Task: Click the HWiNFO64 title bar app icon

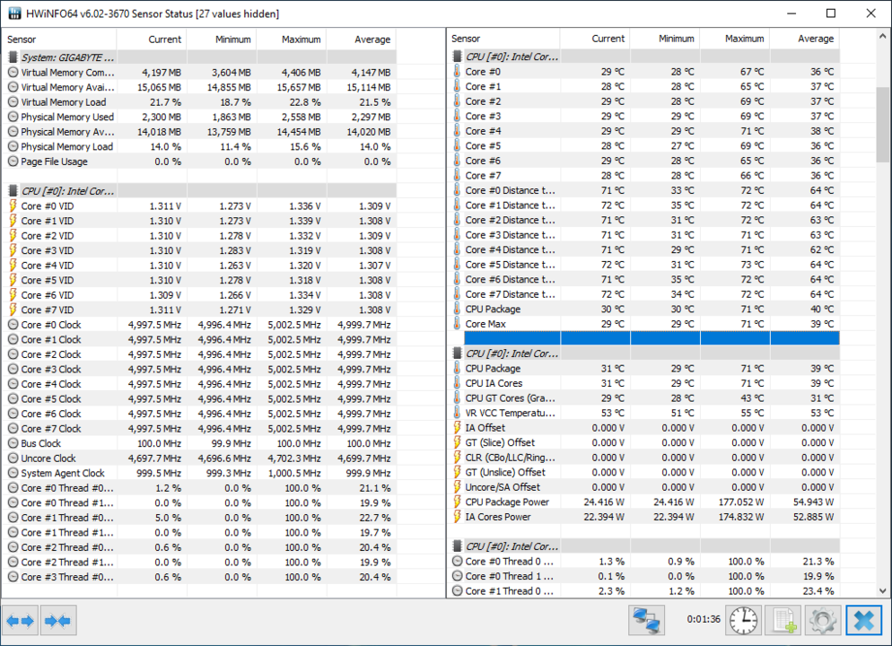Action: pyautogui.click(x=14, y=13)
